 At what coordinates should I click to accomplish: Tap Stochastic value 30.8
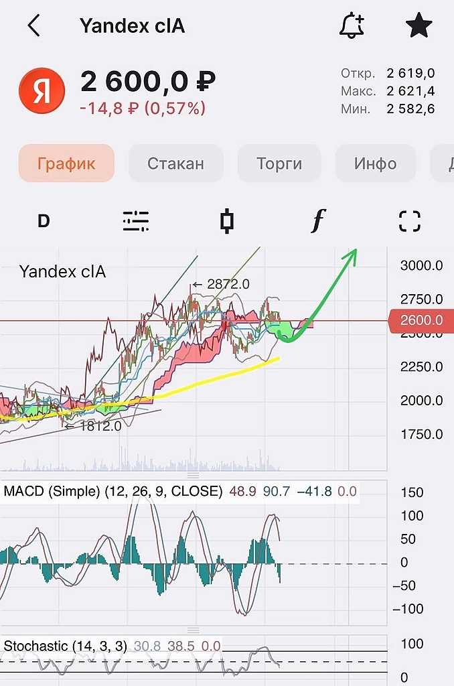coord(147,646)
